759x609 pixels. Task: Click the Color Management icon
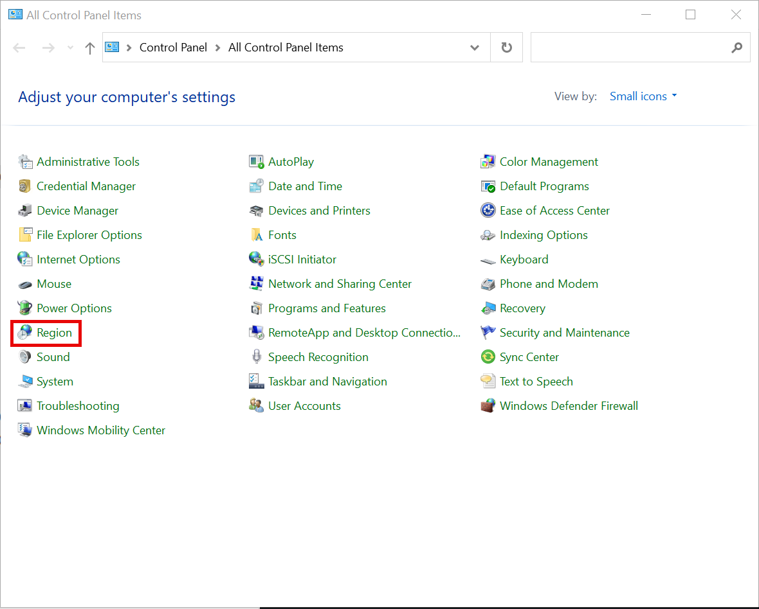(488, 162)
